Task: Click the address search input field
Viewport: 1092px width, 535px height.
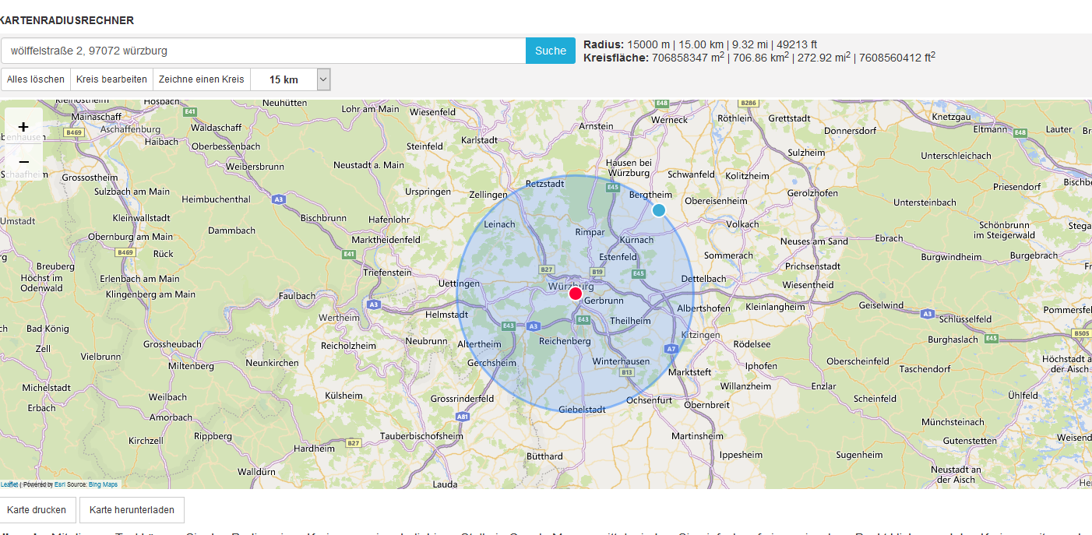Action: [263, 51]
